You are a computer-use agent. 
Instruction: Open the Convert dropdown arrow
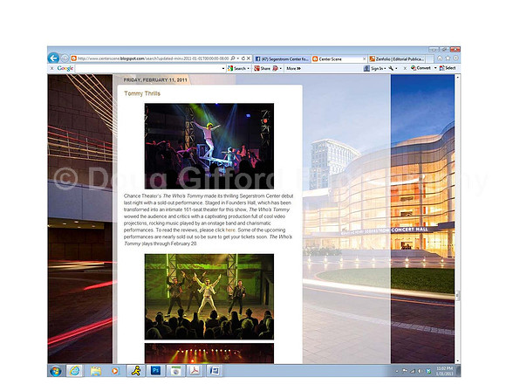(x=435, y=68)
